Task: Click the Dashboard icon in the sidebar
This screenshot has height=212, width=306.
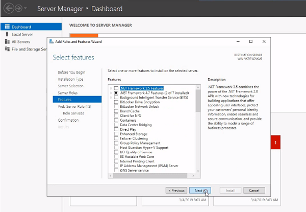Action: [7, 27]
